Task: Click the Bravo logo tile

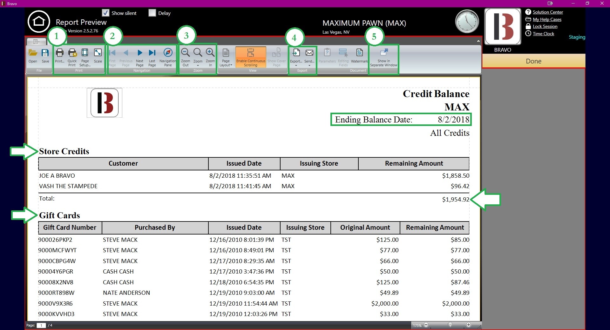Action: pyautogui.click(x=502, y=26)
